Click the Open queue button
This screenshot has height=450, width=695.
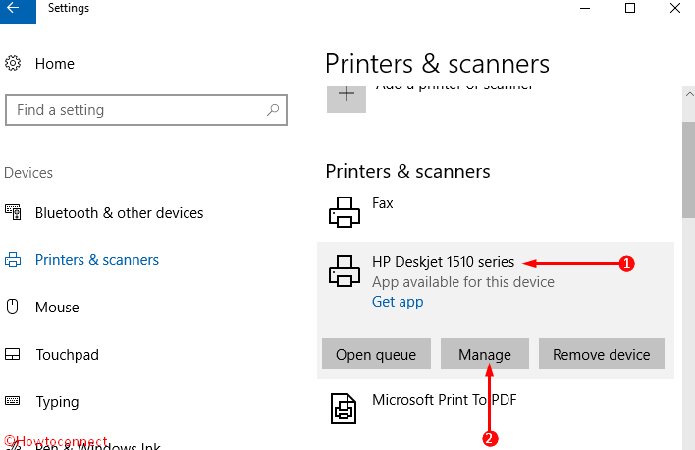pos(376,354)
